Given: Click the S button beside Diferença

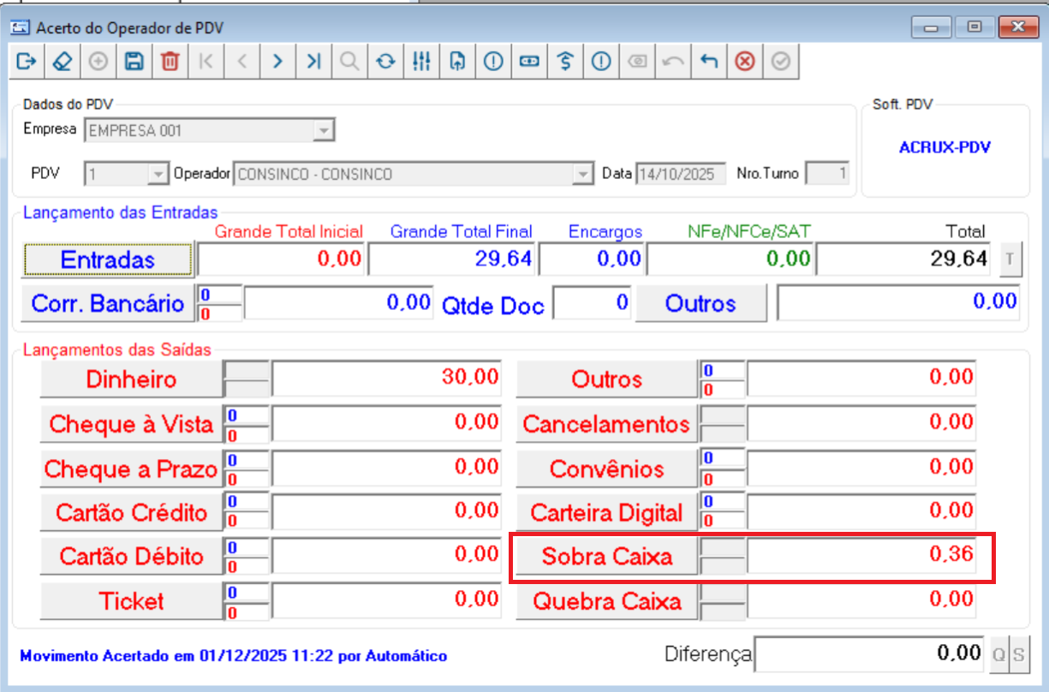Looking at the screenshot, I should click(x=1017, y=655).
